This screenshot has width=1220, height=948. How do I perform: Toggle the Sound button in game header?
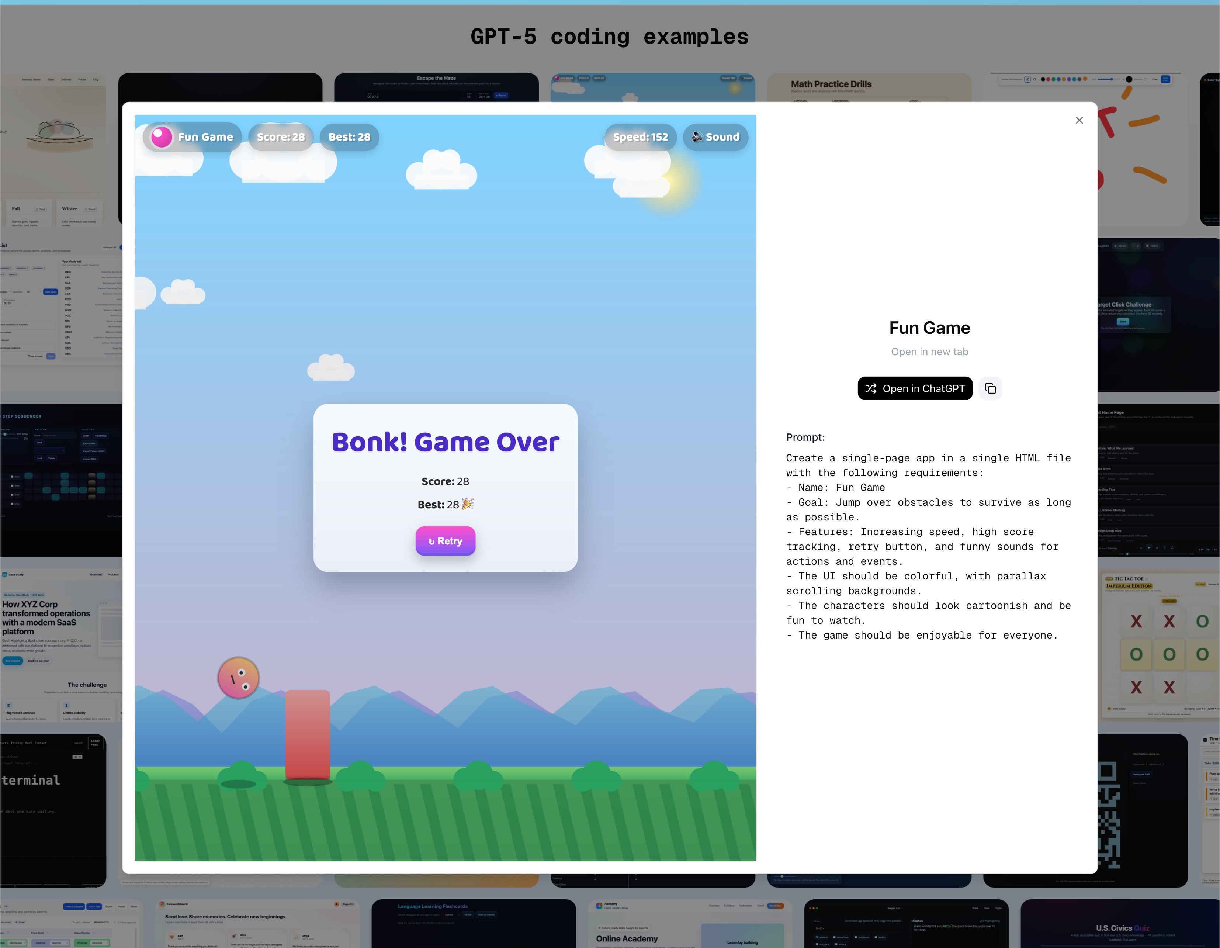coord(715,137)
